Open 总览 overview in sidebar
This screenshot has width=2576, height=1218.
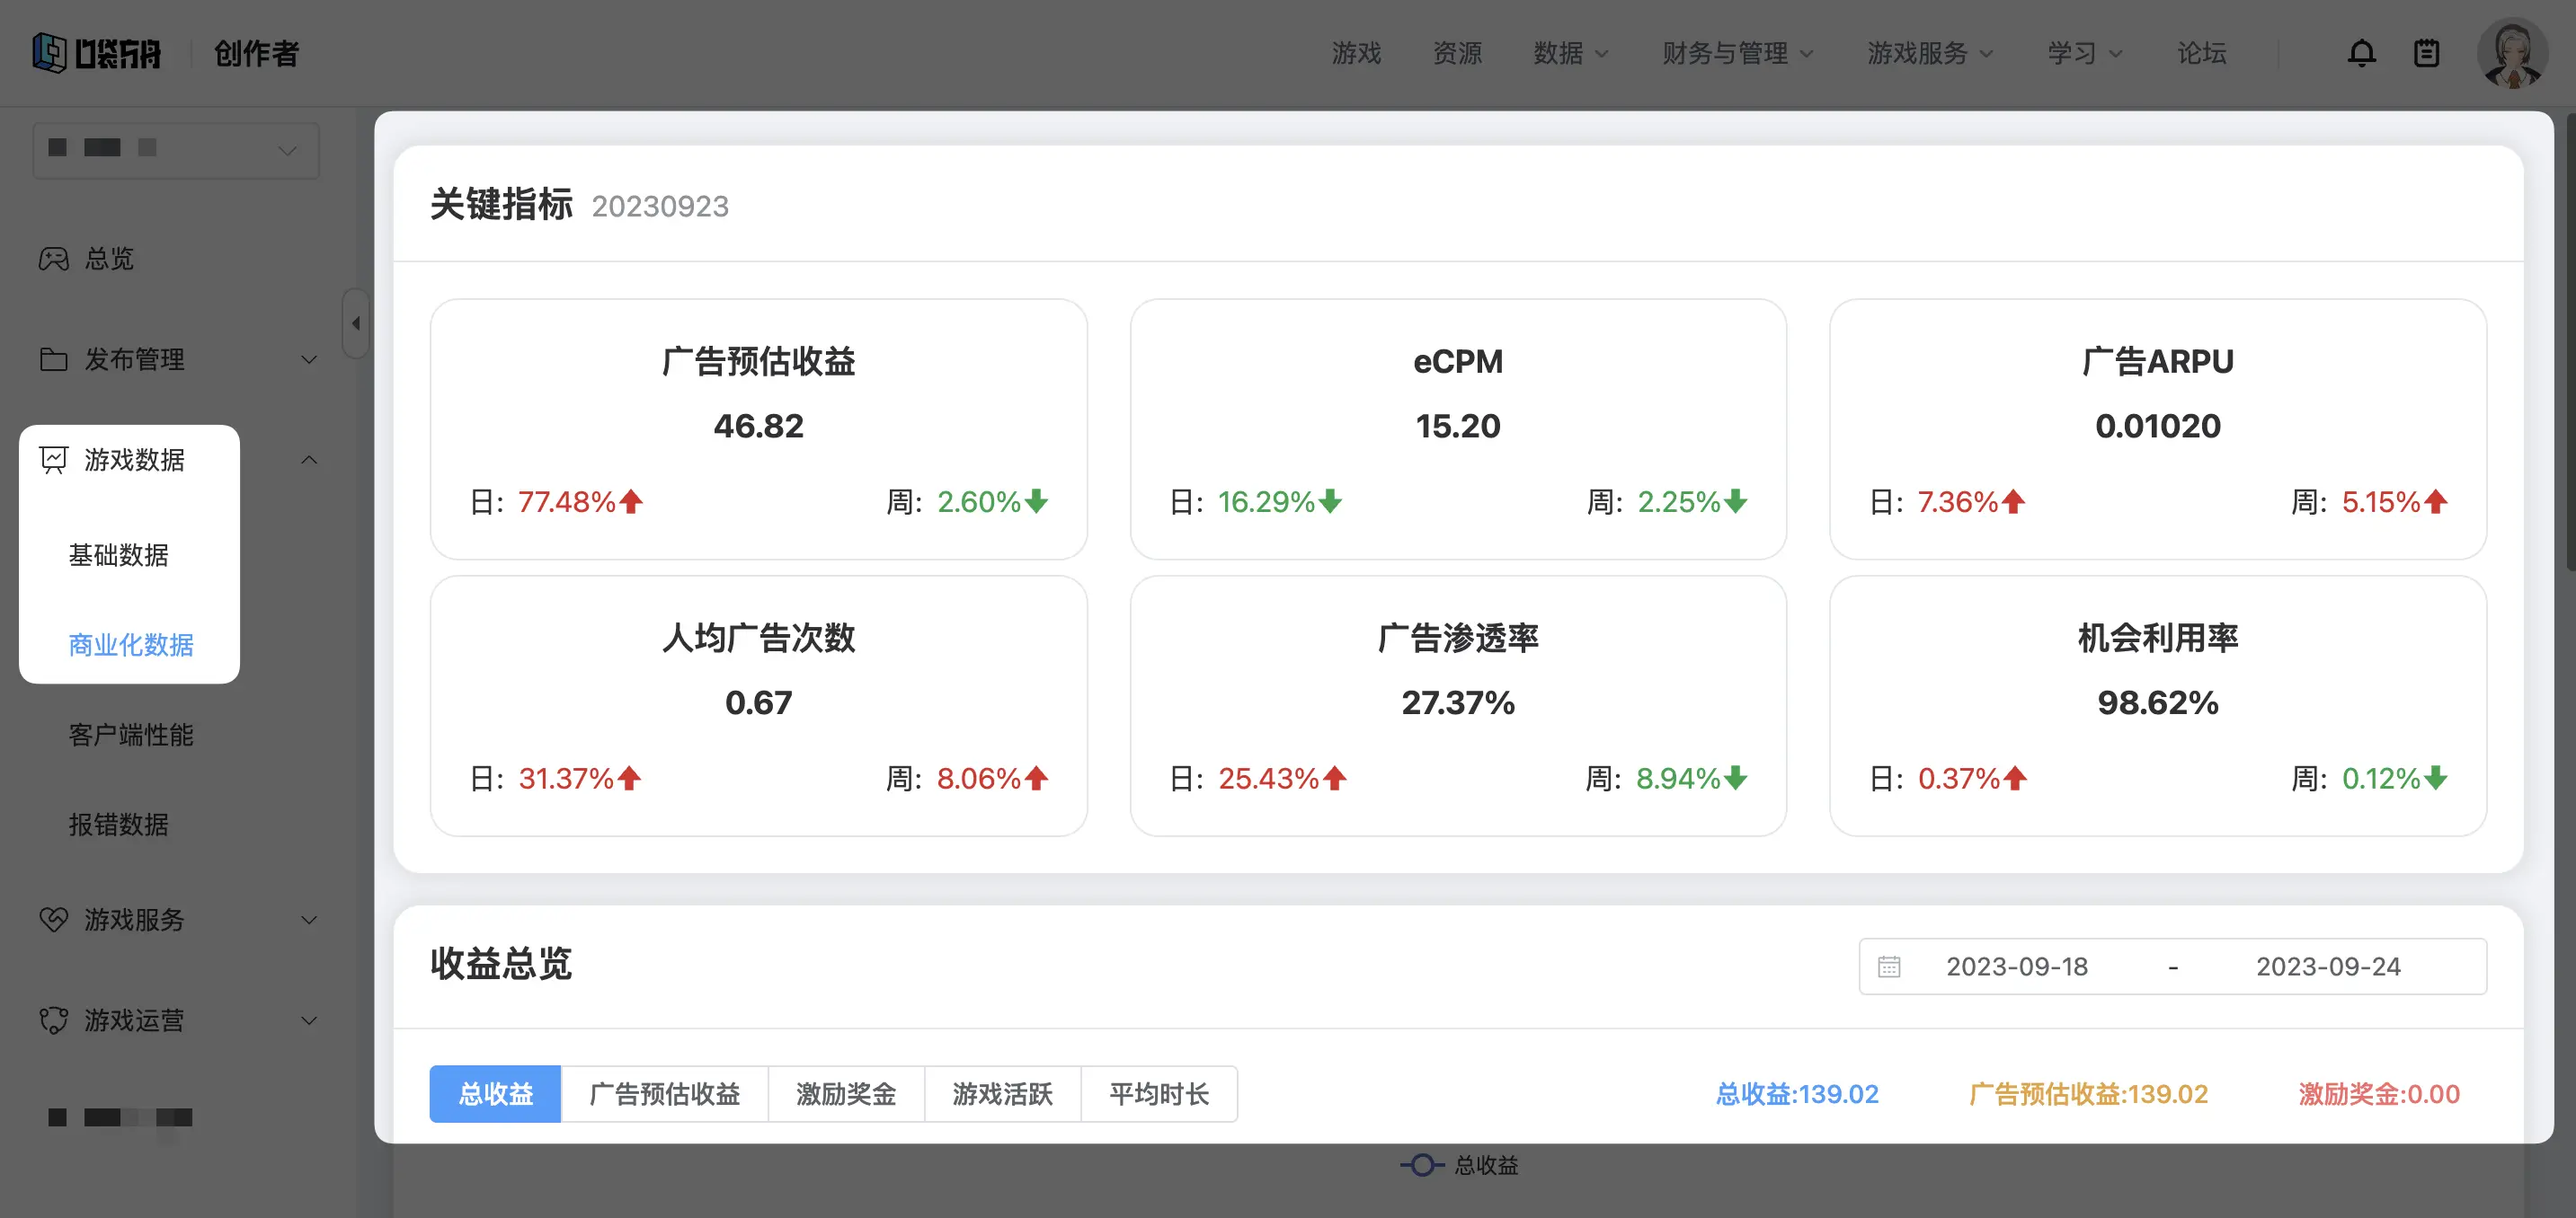point(108,259)
